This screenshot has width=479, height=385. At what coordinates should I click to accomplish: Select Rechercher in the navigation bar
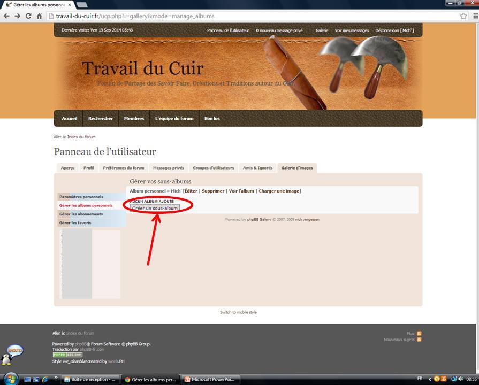click(x=101, y=118)
